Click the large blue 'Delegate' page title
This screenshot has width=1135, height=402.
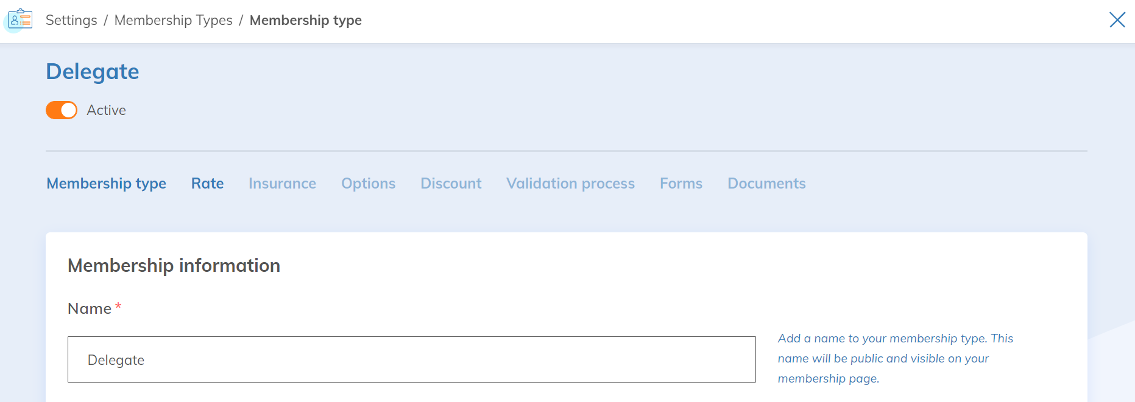[93, 72]
